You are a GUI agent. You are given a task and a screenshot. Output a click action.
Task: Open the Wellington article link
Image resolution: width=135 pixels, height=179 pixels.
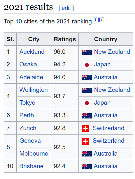tap(34, 90)
